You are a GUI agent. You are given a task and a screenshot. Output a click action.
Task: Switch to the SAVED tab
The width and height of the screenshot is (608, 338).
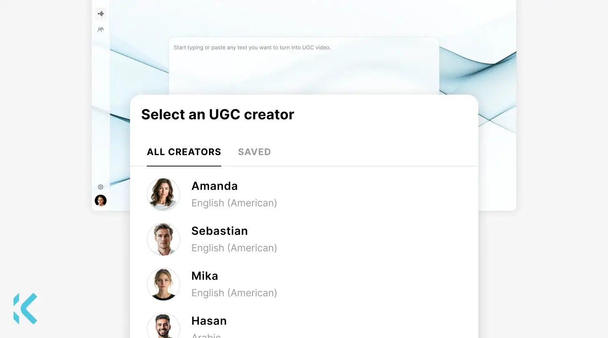(x=254, y=152)
